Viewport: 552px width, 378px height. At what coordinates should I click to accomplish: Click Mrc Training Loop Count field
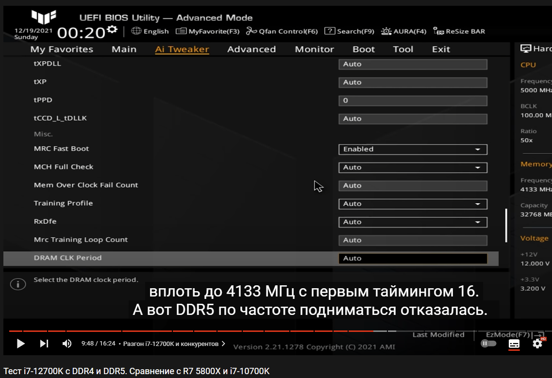tap(413, 240)
